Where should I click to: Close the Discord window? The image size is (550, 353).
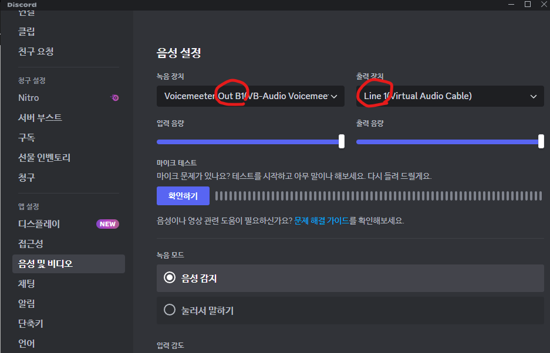tap(544, 4)
